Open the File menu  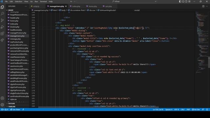(x=6, y=1)
